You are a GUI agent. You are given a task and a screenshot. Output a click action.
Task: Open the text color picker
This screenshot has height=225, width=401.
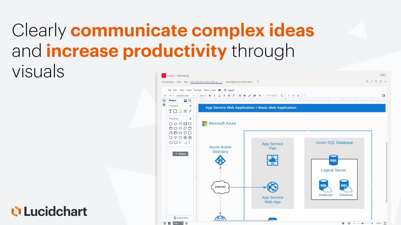coord(224,96)
